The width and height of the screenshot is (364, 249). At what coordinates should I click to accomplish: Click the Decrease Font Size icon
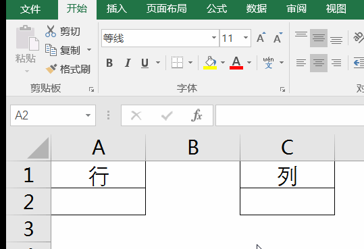pos(278,38)
